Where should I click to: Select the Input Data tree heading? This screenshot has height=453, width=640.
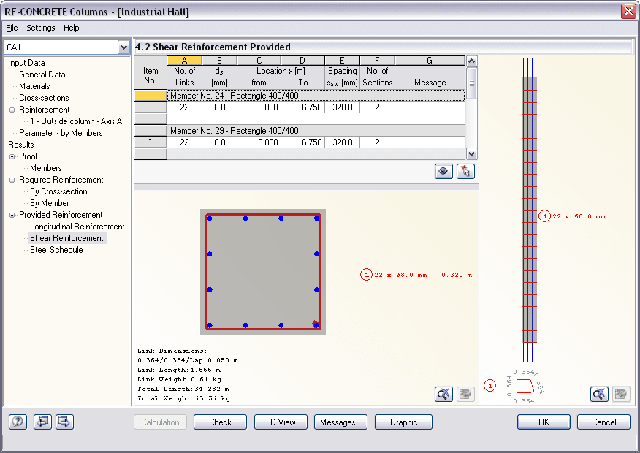click(x=26, y=63)
